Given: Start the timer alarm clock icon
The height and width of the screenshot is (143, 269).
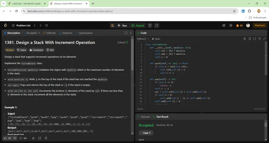Looking at the screenshot, I should 150,25.
